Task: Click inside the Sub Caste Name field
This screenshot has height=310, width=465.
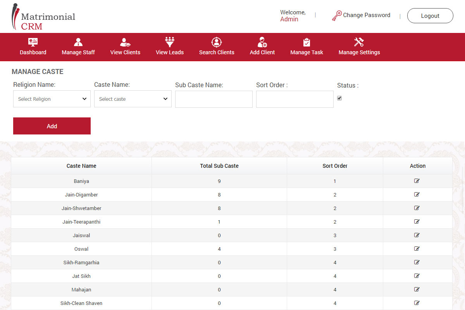Action: click(214, 99)
